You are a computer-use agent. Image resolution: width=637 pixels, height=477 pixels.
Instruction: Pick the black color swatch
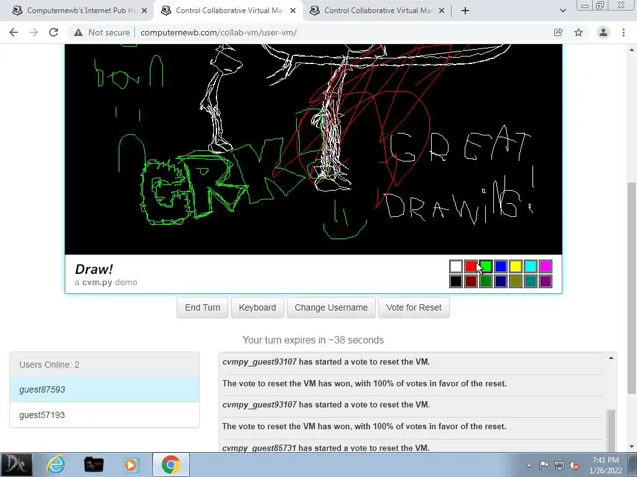(456, 281)
